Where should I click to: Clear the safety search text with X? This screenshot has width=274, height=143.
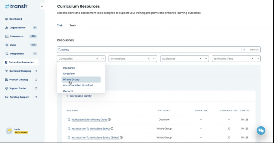click(x=244, y=50)
